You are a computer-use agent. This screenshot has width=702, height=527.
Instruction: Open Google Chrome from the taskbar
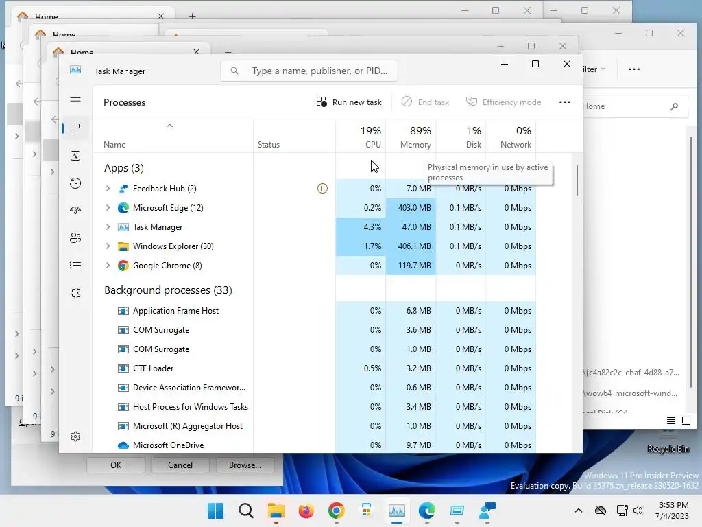336,511
